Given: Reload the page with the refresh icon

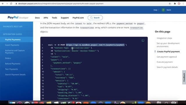Looking at the screenshot, I should [11, 3].
